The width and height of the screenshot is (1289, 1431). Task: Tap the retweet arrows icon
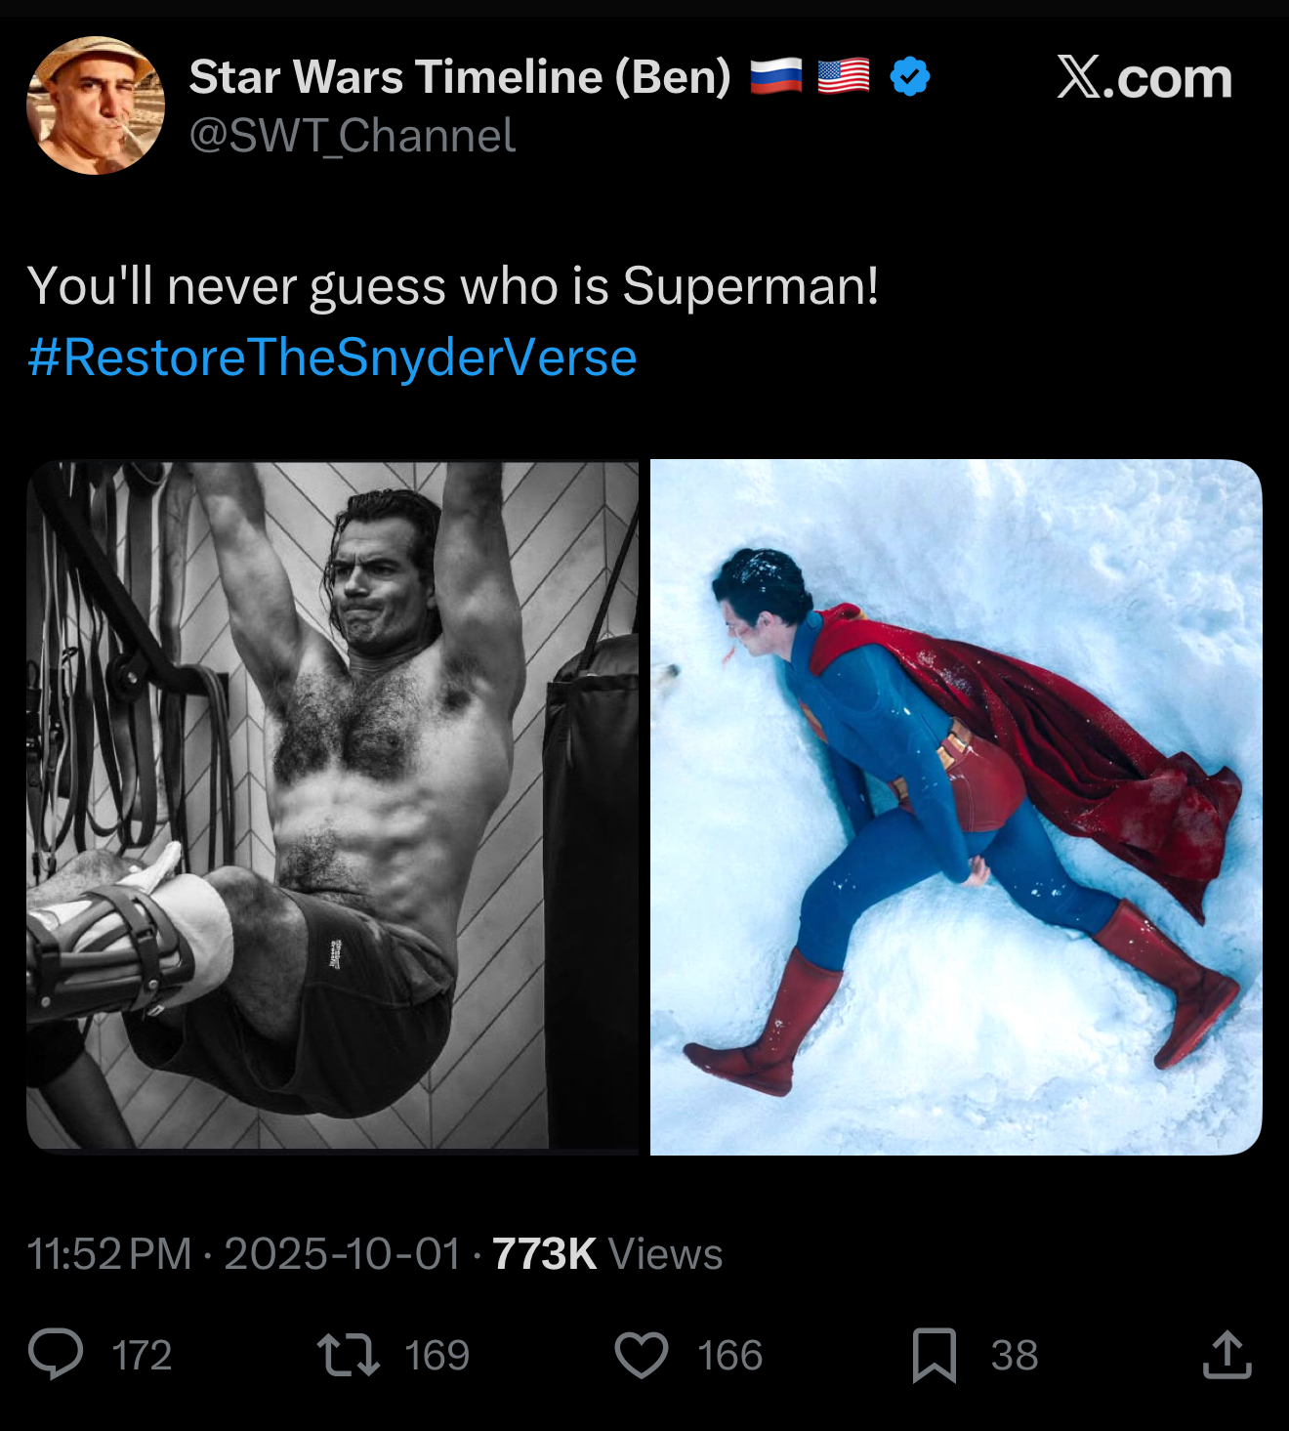point(349,1355)
